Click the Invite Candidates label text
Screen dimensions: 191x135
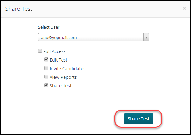click(x=67, y=69)
